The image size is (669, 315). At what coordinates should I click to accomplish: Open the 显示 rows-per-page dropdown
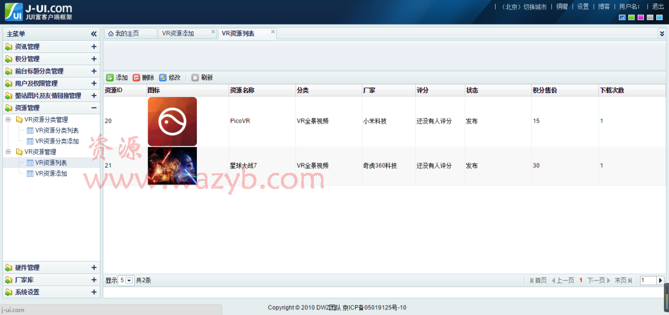[x=126, y=280]
